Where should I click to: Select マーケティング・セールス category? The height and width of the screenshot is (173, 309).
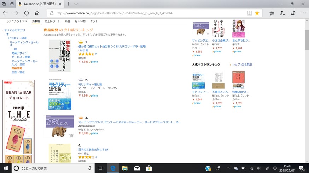coord(24,44)
